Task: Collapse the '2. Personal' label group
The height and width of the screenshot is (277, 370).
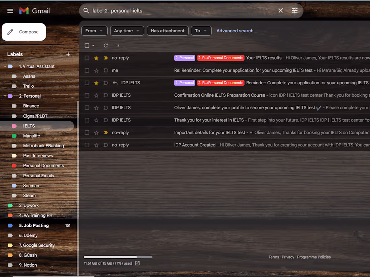Action: coord(5,96)
